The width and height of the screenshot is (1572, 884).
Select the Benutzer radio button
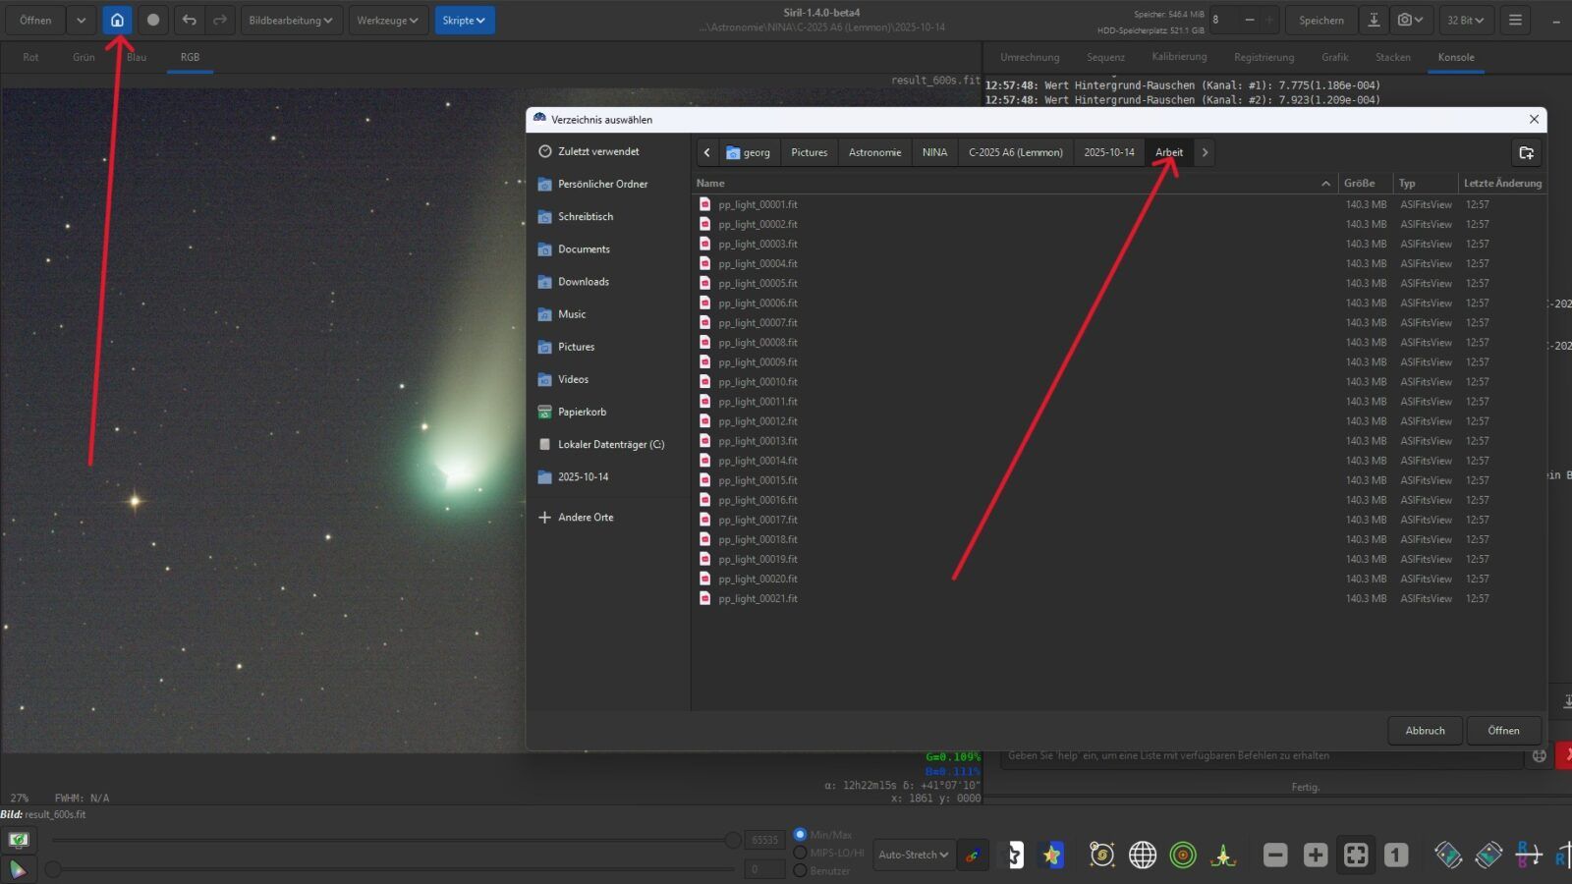pyautogui.click(x=800, y=870)
